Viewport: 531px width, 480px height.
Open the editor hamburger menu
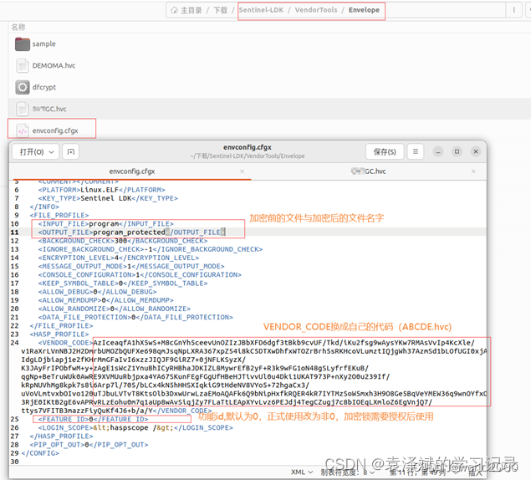(x=416, y=151)
